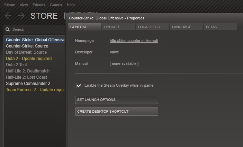Viewport: 243px width, 147px height.
Task: Select Counter-Strike: Global Offensive in library
Action: tap(35, 40)
